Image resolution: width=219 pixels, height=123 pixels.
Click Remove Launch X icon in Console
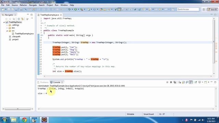(x=171, y=82)
